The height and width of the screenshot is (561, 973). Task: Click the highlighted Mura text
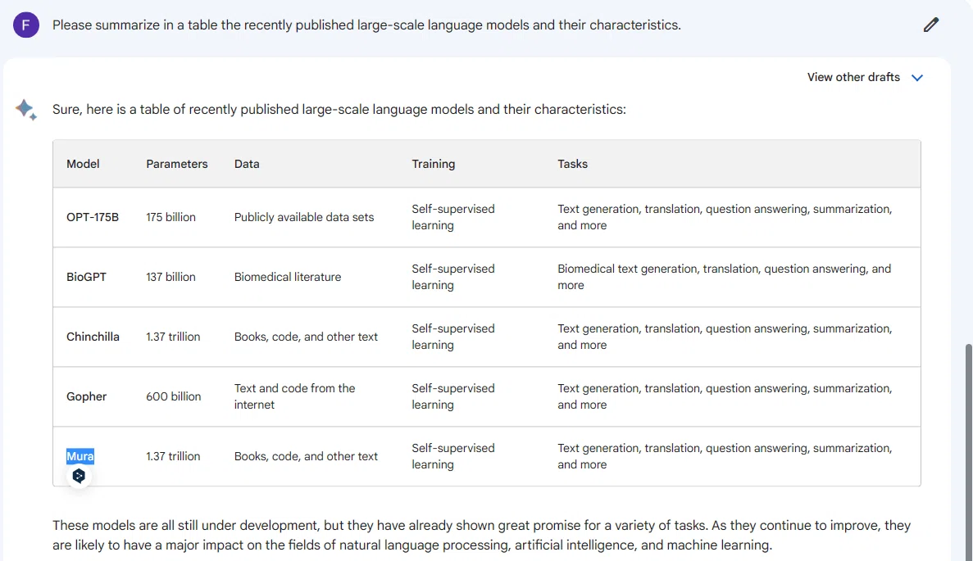click(x=80, y=456)
